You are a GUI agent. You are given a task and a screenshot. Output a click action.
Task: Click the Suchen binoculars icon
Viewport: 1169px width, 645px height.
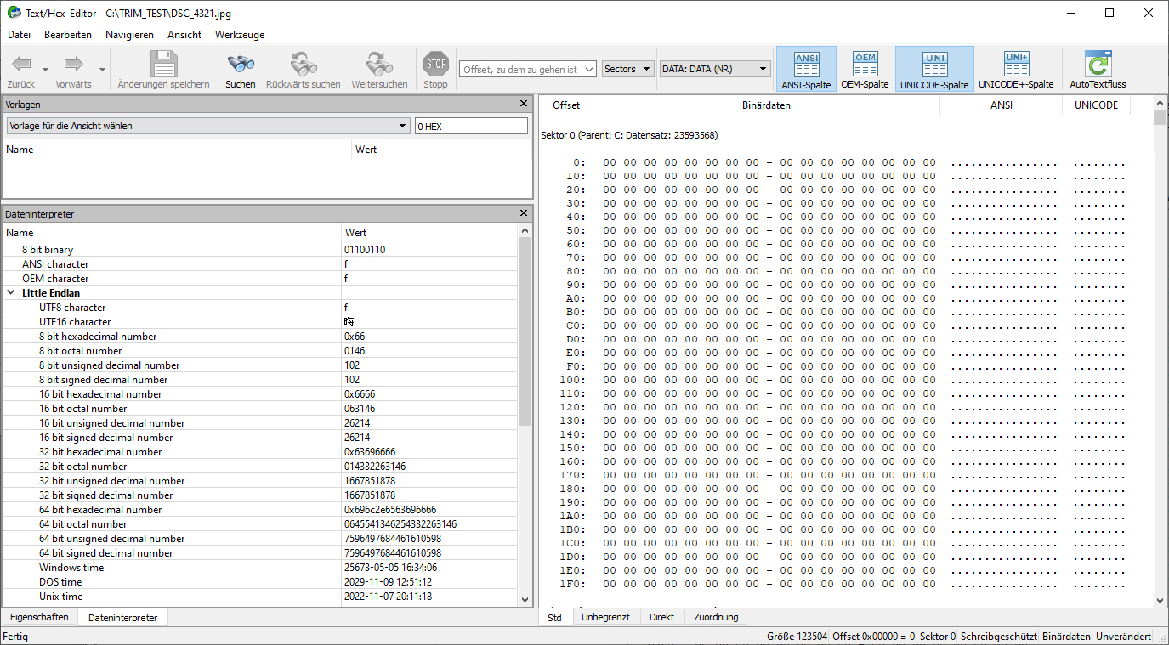(241, 64)
